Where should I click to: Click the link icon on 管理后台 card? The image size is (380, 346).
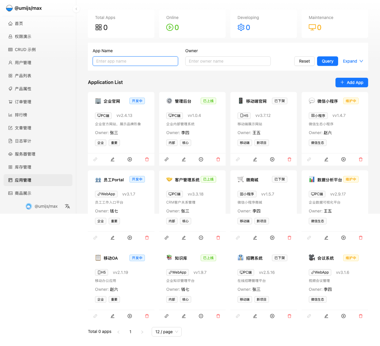[x=167, y=159]
